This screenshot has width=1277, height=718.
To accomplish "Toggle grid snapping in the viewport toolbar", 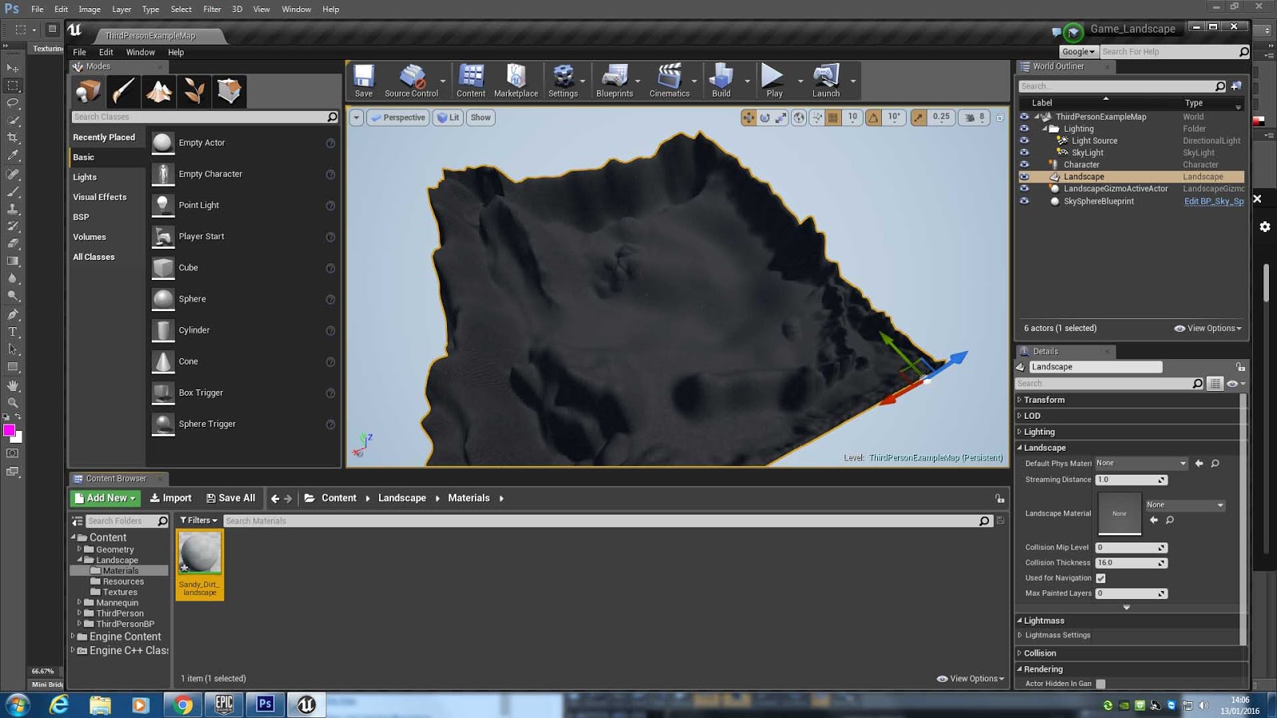I will pos(833,117).
